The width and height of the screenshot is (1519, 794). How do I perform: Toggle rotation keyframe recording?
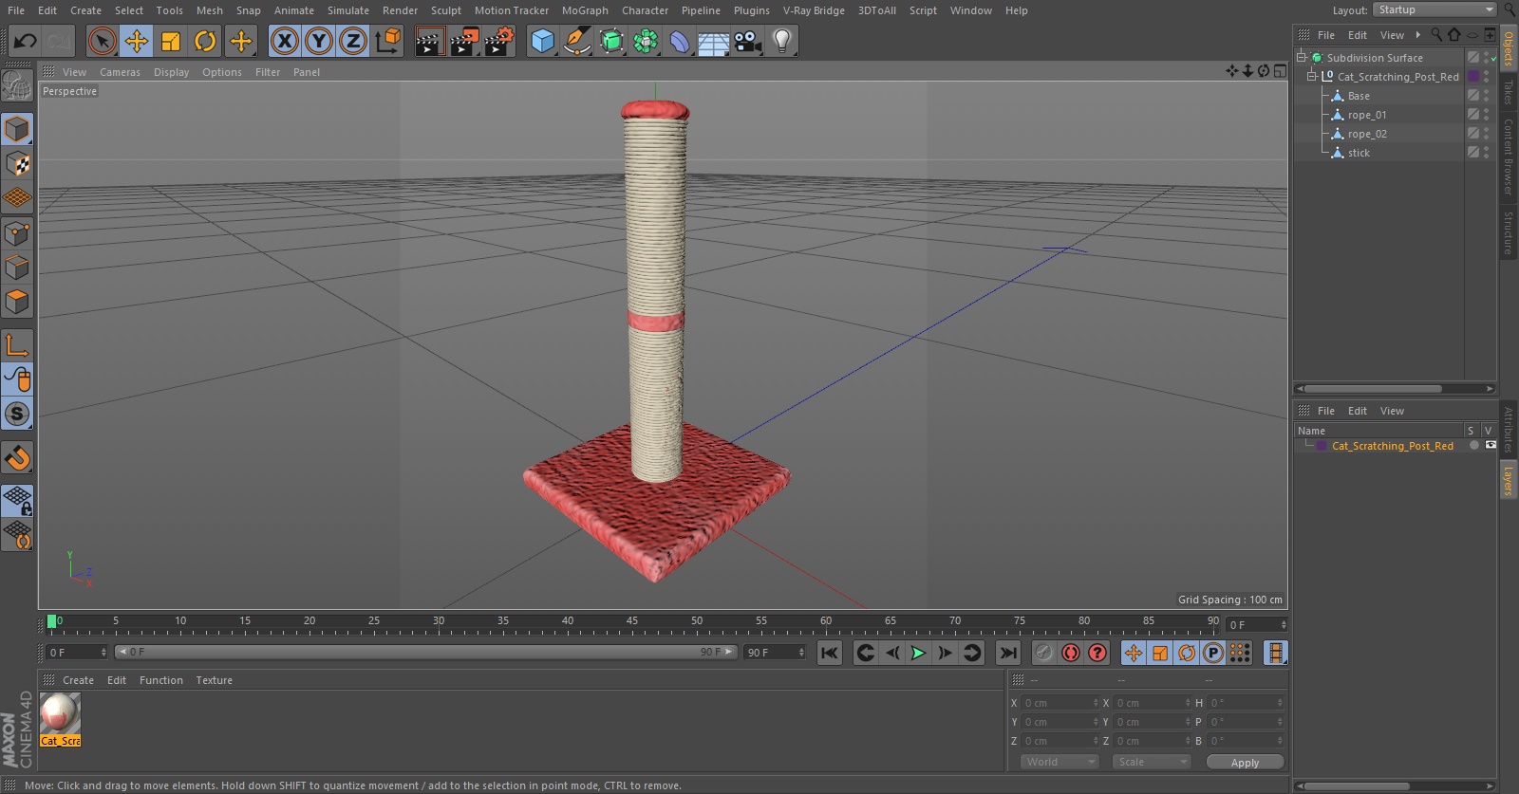point(1187,653)
